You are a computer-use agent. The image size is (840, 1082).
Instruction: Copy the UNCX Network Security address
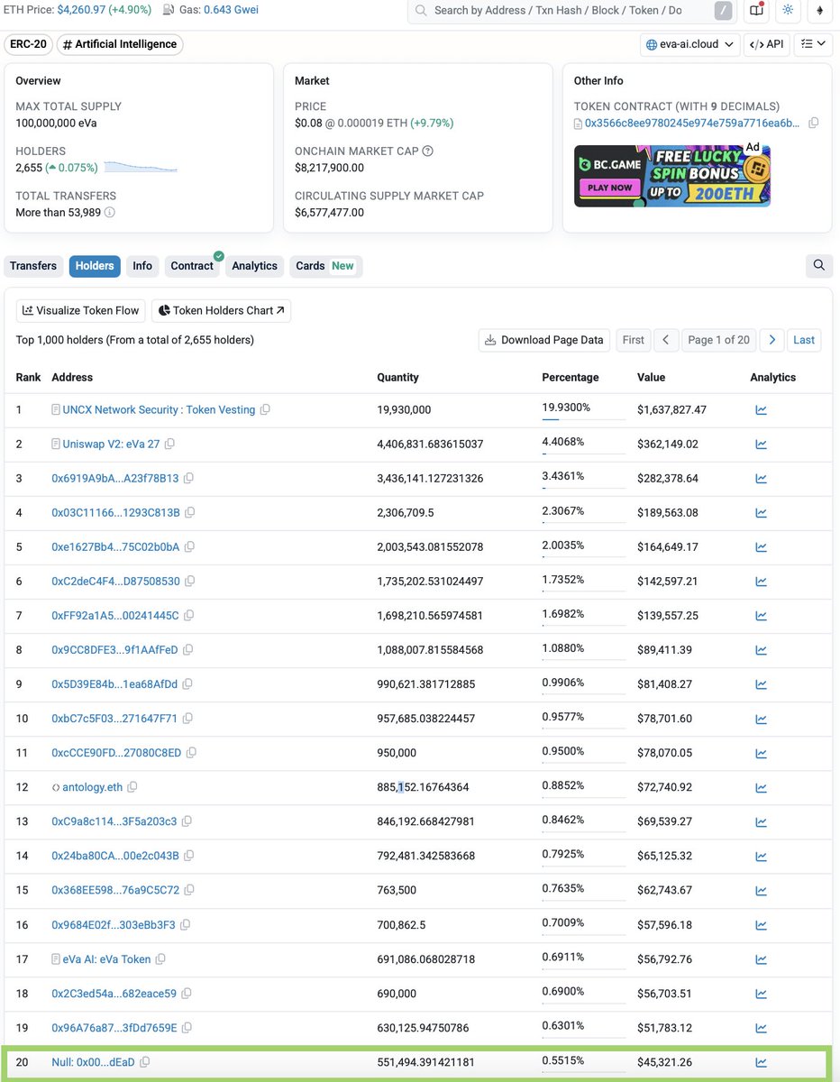[265, 409]
